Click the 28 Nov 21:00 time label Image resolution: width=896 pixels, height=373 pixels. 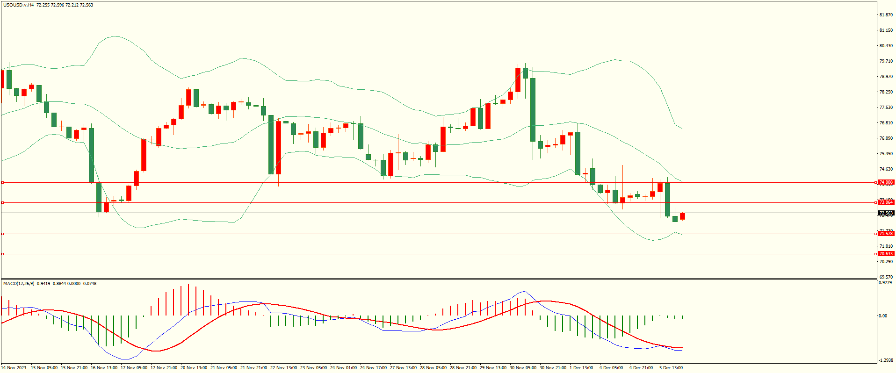click(463, 368)
